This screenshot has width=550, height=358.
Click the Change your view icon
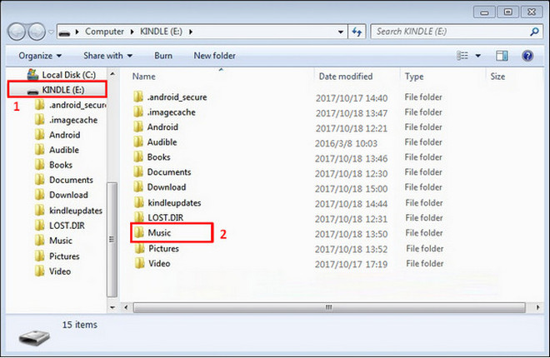462,56
